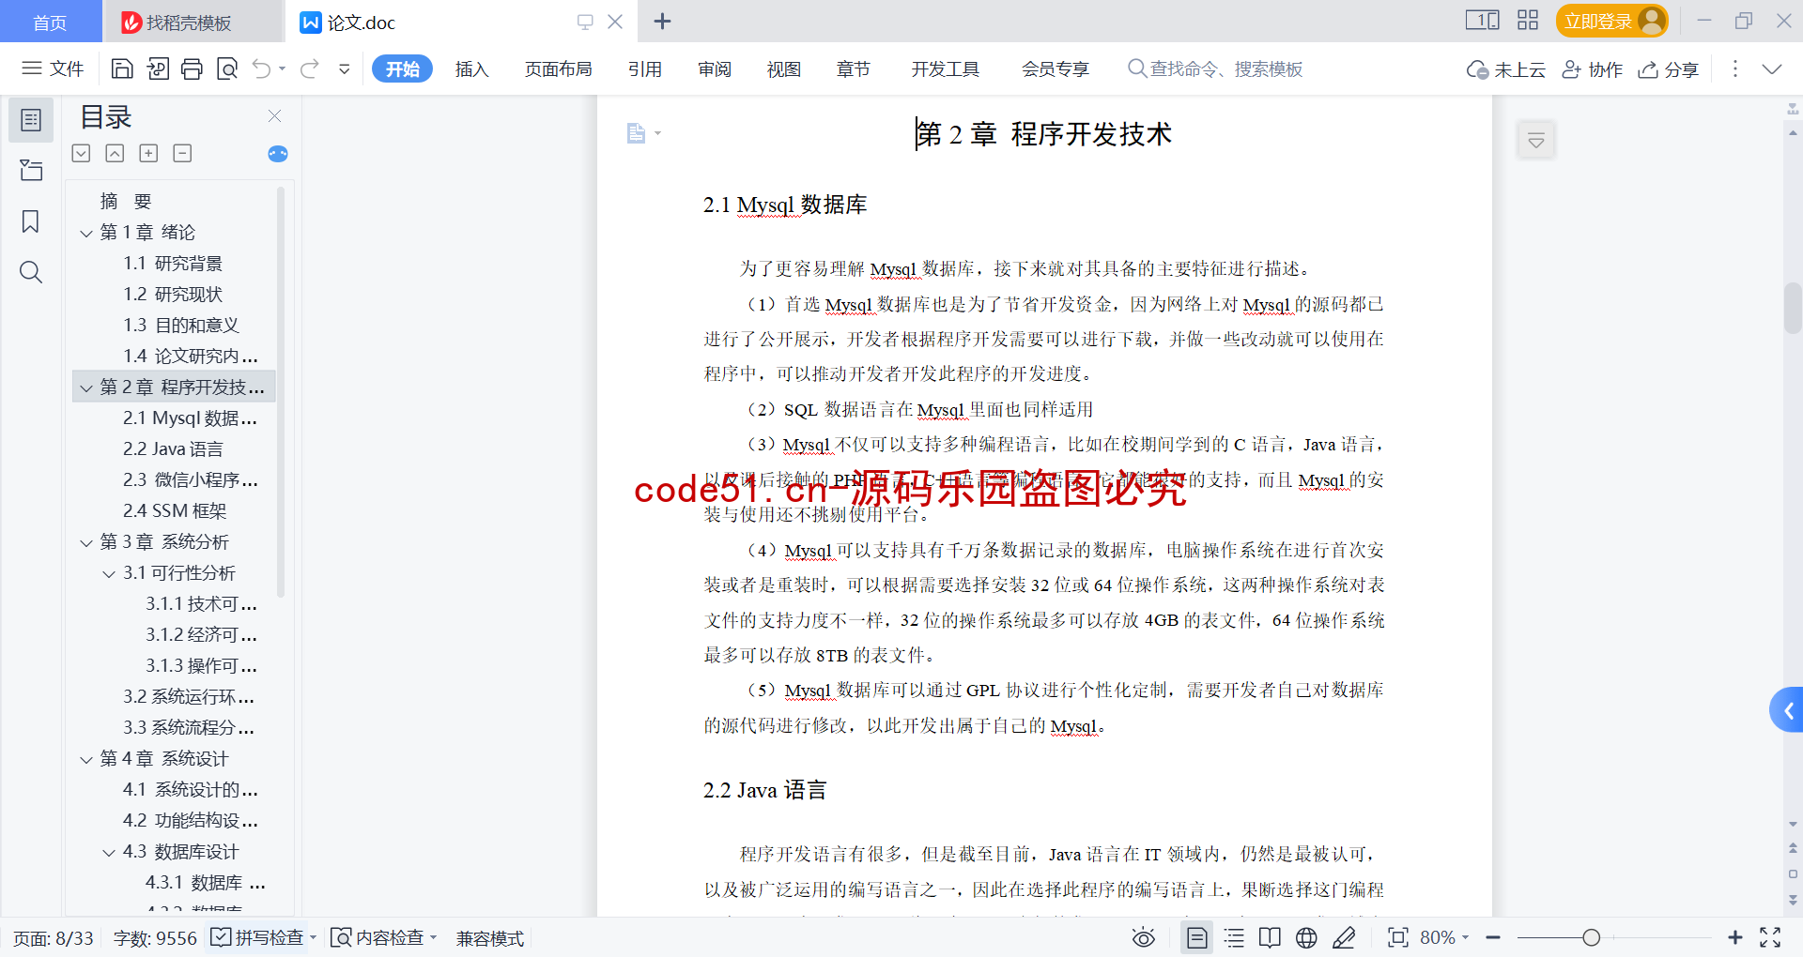This screenshot has height=957, width=1803.
Task: Click the search command input field
Action: pos(1215,68)
